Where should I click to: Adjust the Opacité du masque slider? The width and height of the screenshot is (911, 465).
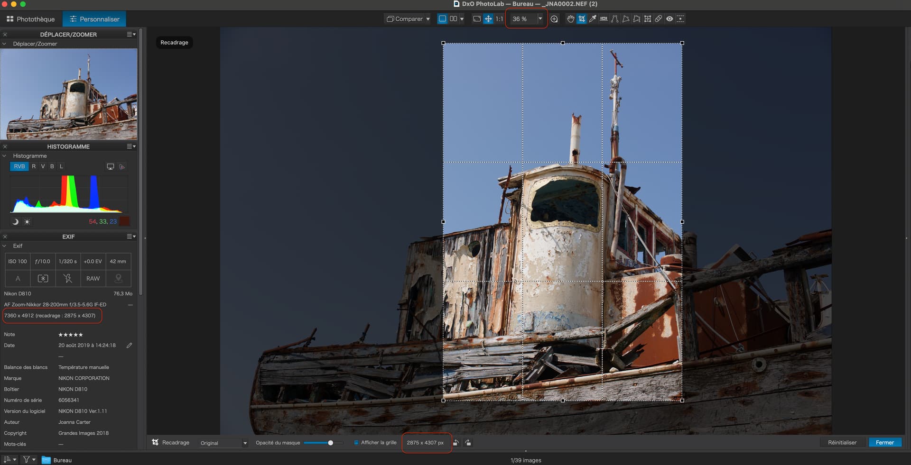point(331,443)
